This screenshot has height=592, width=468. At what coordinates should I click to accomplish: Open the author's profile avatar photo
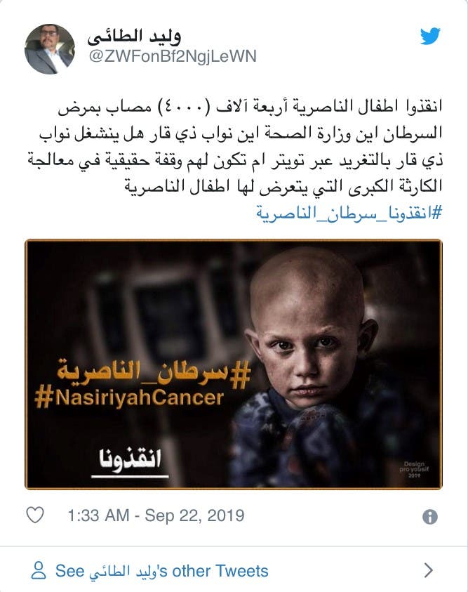(x=49, y=49)
